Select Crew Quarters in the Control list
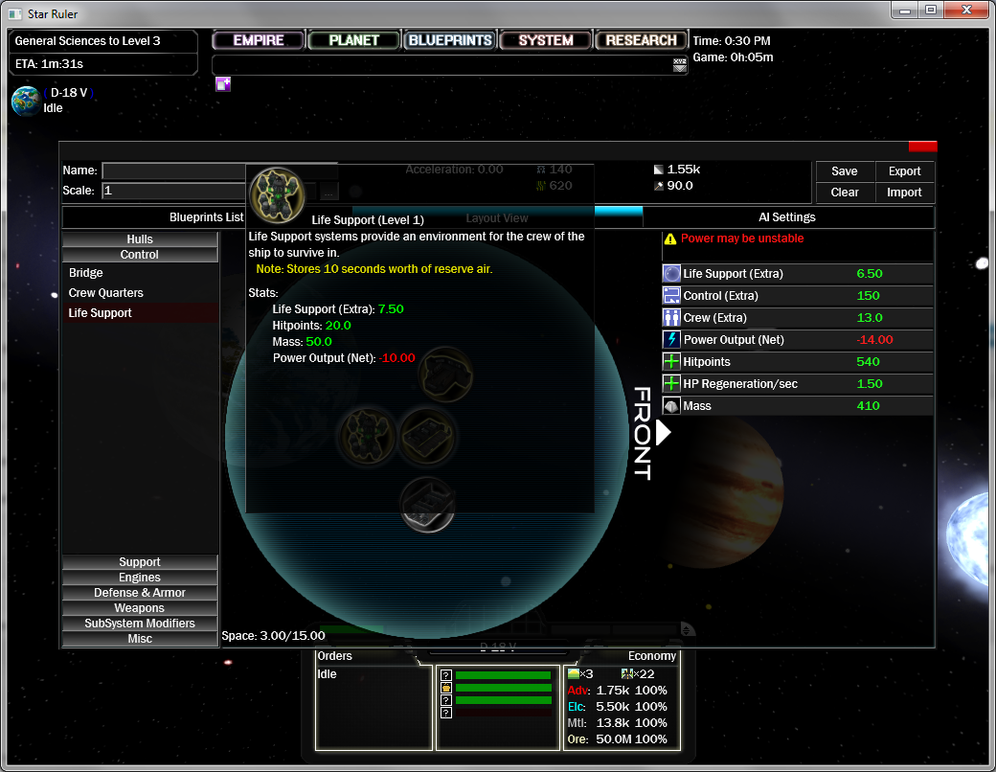Image resolution: width=996 pixels, height=772 pixels. (140, 293)
